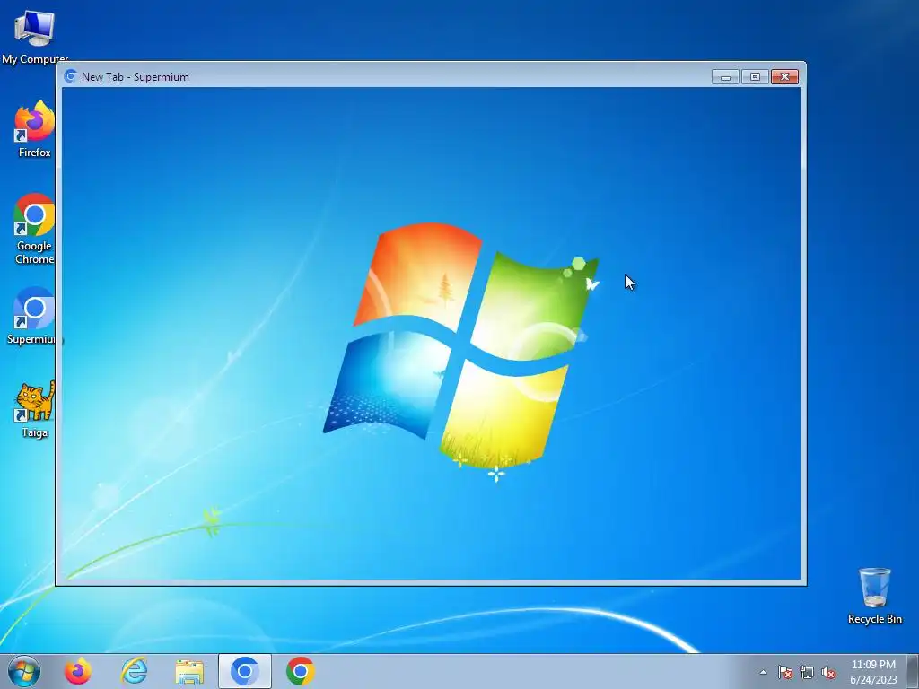
Task: Select the Recycle Bin icon
Action: [x=874, y=596]
